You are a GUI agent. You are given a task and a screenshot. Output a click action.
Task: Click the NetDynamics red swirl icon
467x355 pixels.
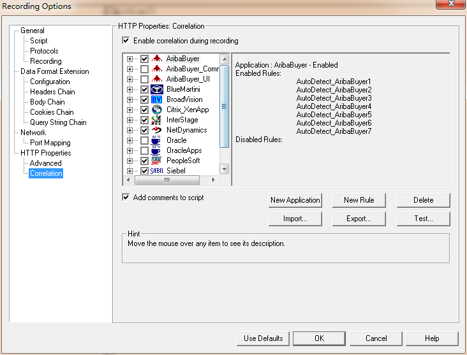click(157, 130)
